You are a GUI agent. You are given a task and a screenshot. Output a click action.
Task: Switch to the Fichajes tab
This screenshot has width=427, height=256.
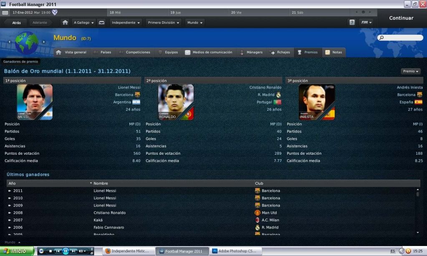[280, 52]
